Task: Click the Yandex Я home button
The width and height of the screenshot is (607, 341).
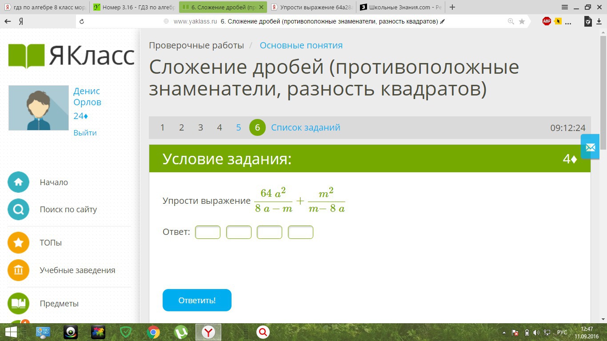Action: pyautogui.click(x=21, y=21)
